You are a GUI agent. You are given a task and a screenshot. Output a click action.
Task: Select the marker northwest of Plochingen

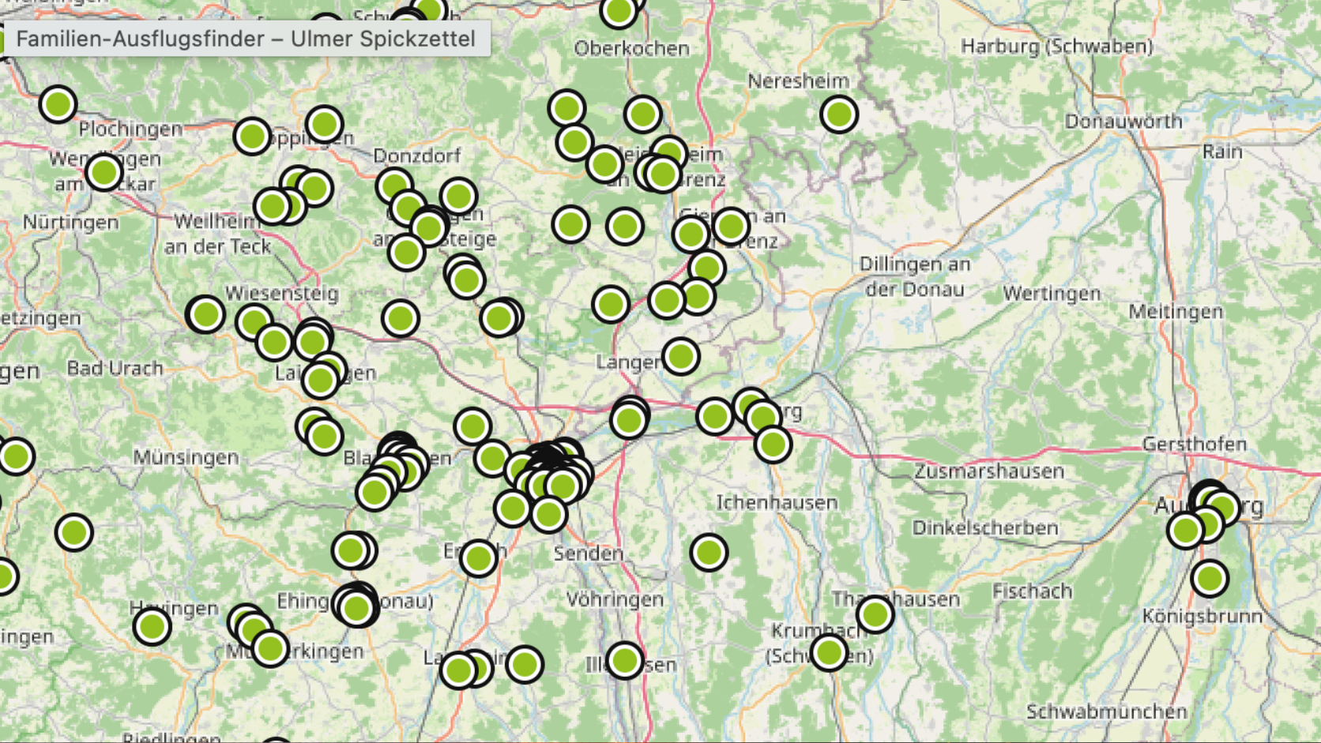58,103
